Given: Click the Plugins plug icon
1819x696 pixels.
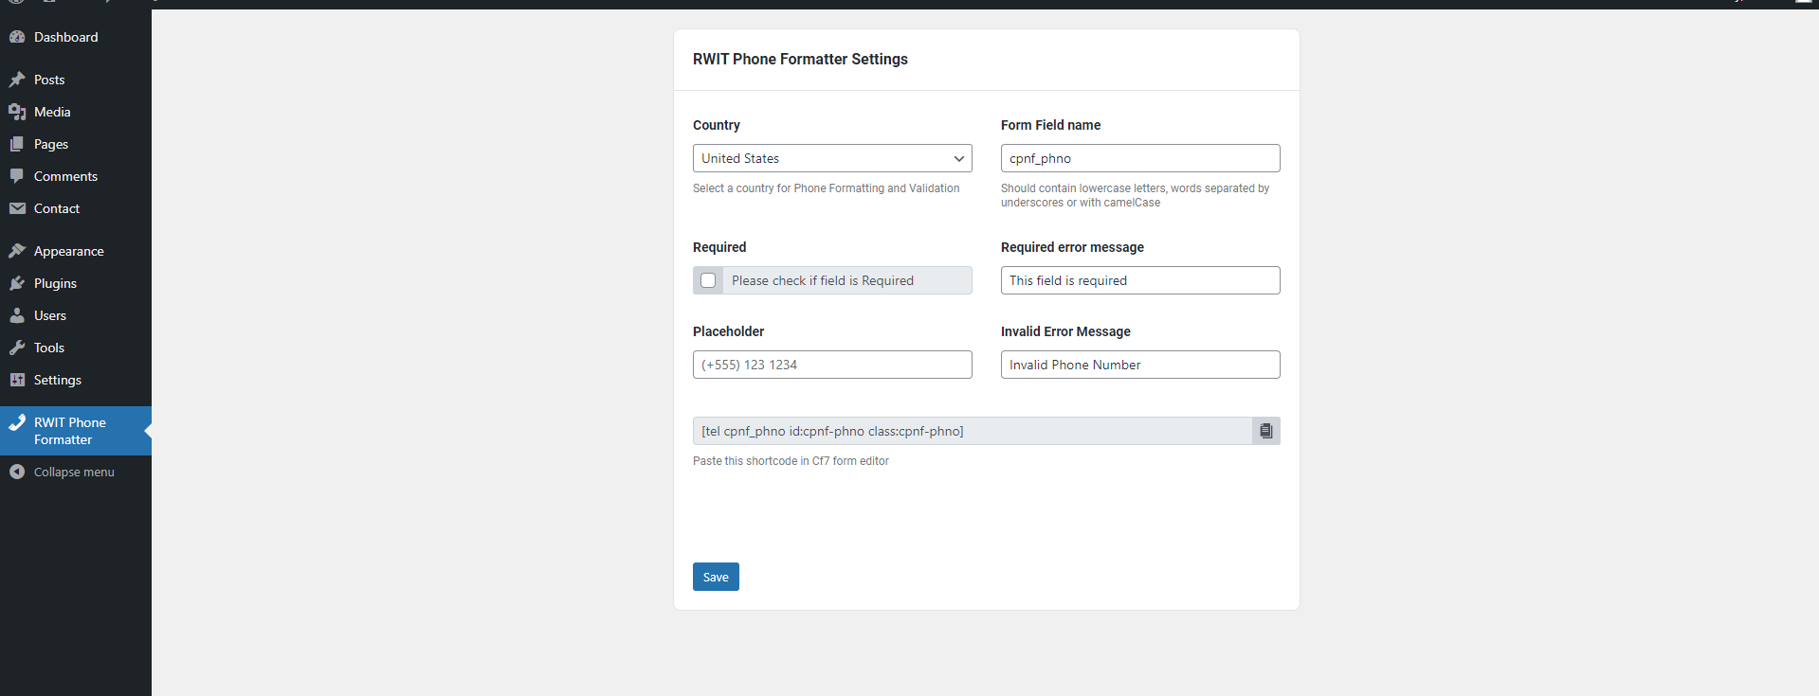Looking at the screenshot, I should point(17,283).
